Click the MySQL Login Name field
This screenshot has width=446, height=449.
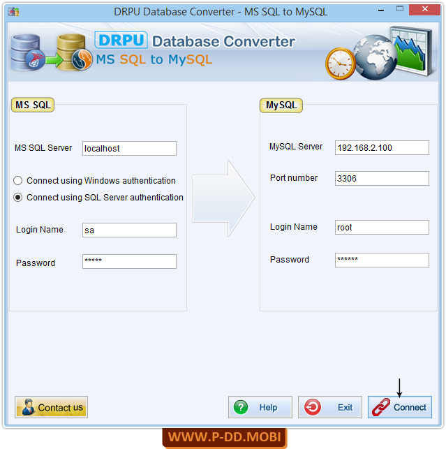coord(382,228)
